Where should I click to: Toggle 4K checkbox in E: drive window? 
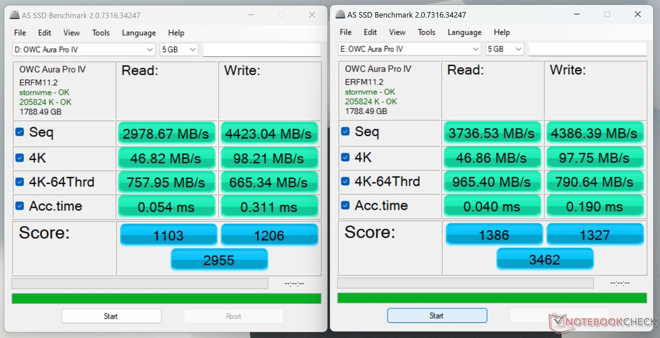[x=345, y=157]
